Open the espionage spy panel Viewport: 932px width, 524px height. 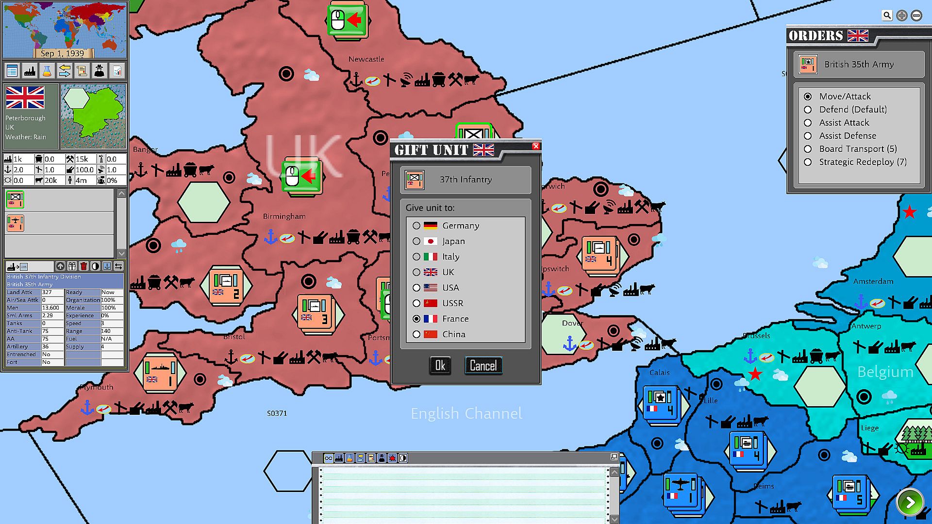pos(100,71)
